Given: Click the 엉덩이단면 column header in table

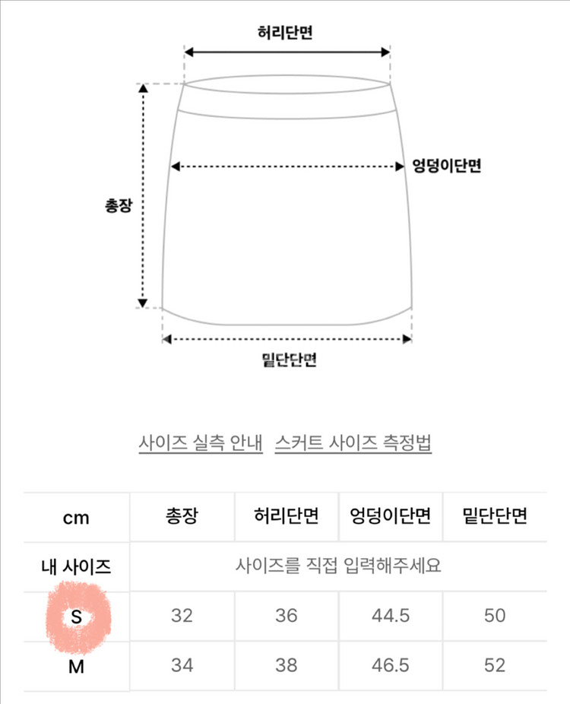Looking at the screenshot, I should tap(391, 517).
